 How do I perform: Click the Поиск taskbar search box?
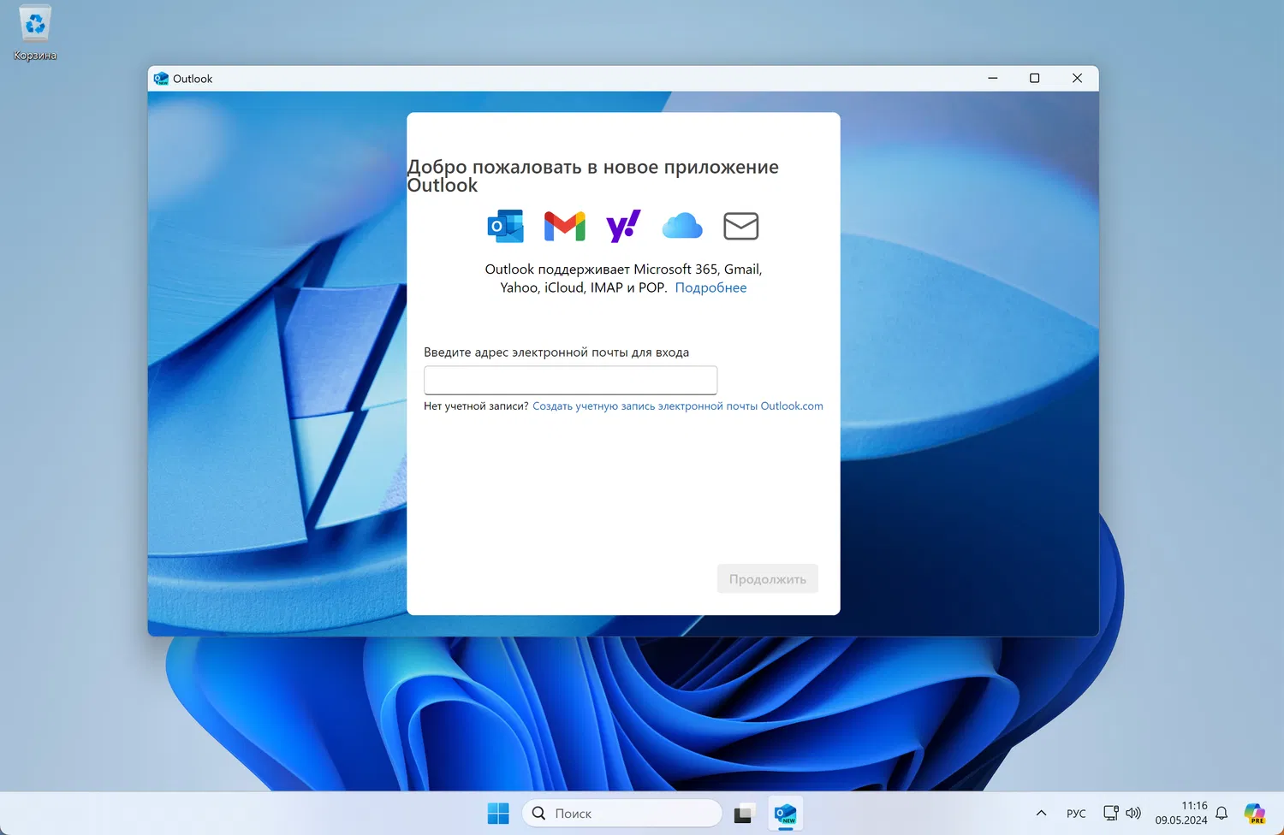pyautogui.click(x=622, y=814)
